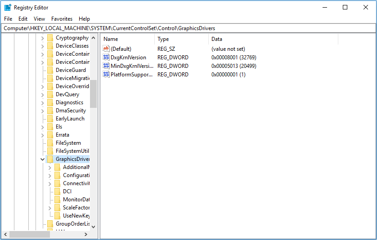Click the horizontal scroll right arrow
This screenshot has height=240, width=377.
(x=86, y=234)
